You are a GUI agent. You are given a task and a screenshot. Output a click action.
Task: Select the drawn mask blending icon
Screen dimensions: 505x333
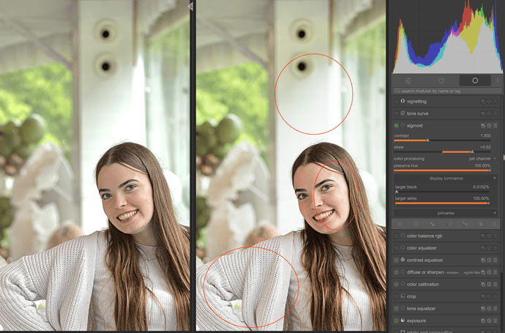[432, 224]
